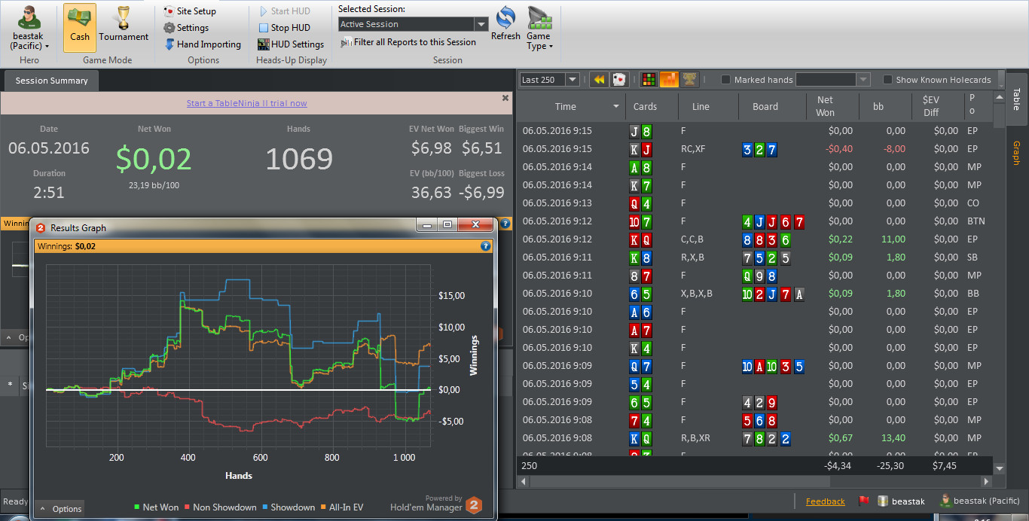Image resolution: width=1029 pixels, height=521 pixels.
Task: Sort by the $EV Diff column header
Action: point(931,106)
